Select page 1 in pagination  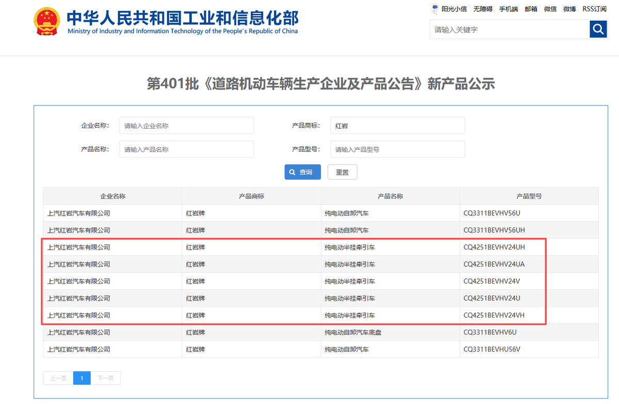pyautogui.click(x=82, y=378)
